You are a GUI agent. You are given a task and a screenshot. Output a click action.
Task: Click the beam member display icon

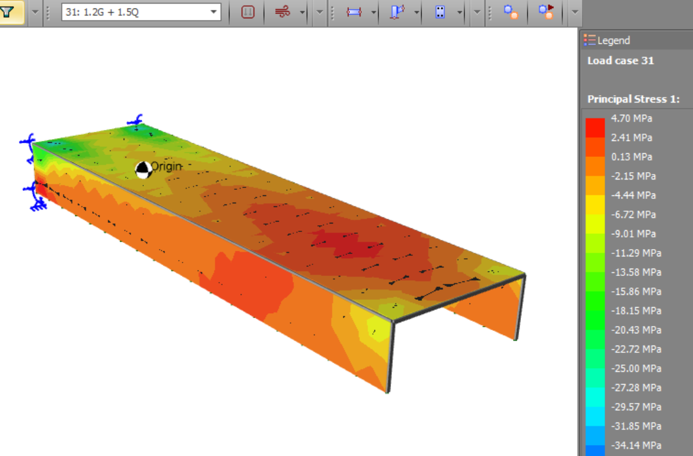(x=354, y=12)
